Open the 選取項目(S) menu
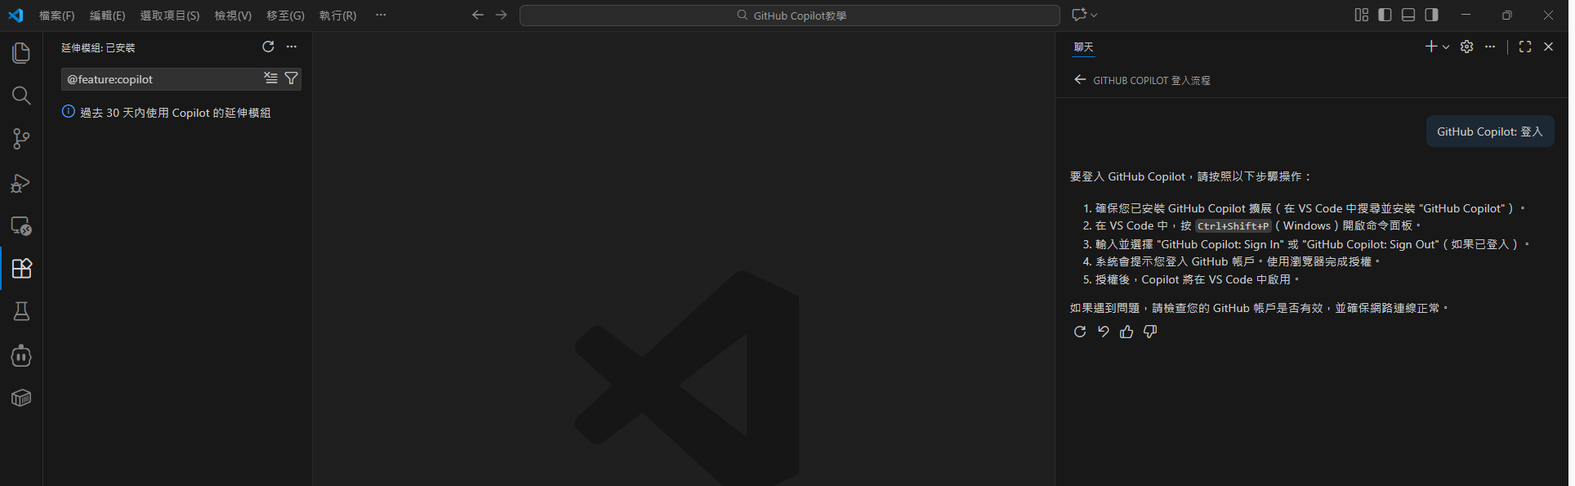 coord(170,16)
